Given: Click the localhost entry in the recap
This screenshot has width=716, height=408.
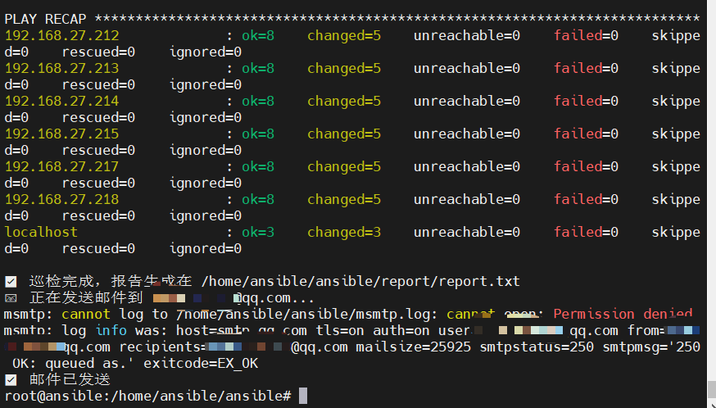Looking at the screenshot, I should tap(41, 232).
